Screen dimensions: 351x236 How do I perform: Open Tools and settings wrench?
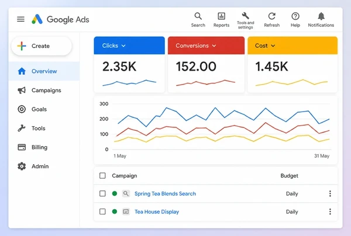[246, 20]
